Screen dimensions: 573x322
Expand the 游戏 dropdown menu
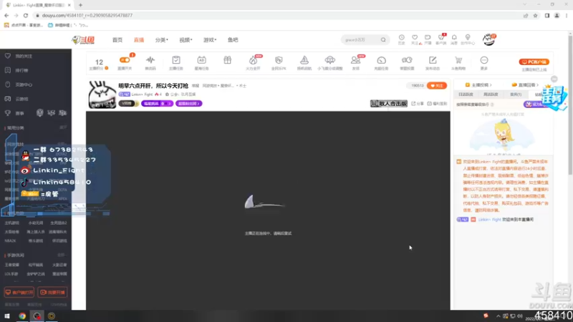click(x=210, y=40)
